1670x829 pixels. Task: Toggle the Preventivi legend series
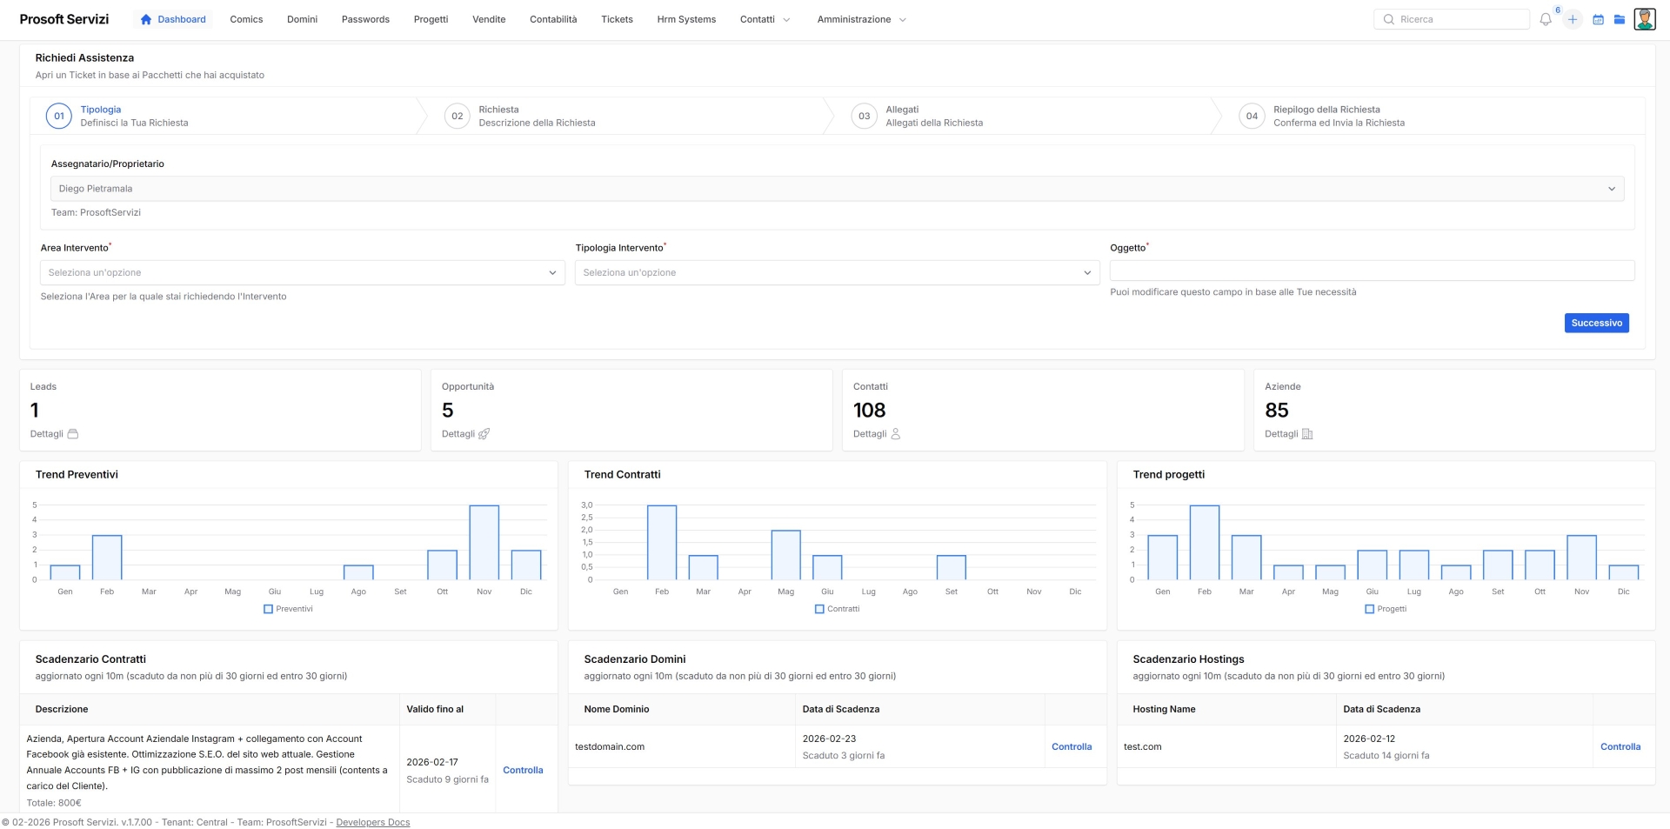tap(289, 609)
